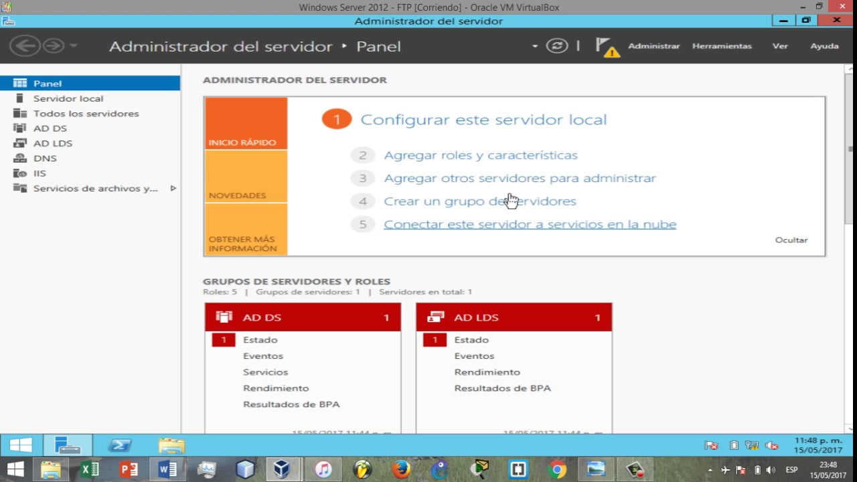This screenshot has width=857, height=482.
Task: Click the Servicios de archivos sidebar icon
Action: point(20,188)
